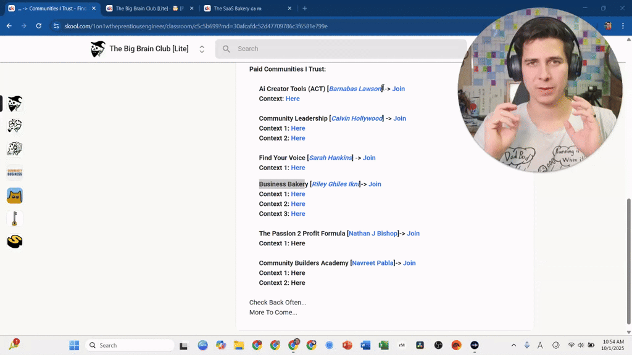Show hidden icons chevron in system tray

pos(513,345)
